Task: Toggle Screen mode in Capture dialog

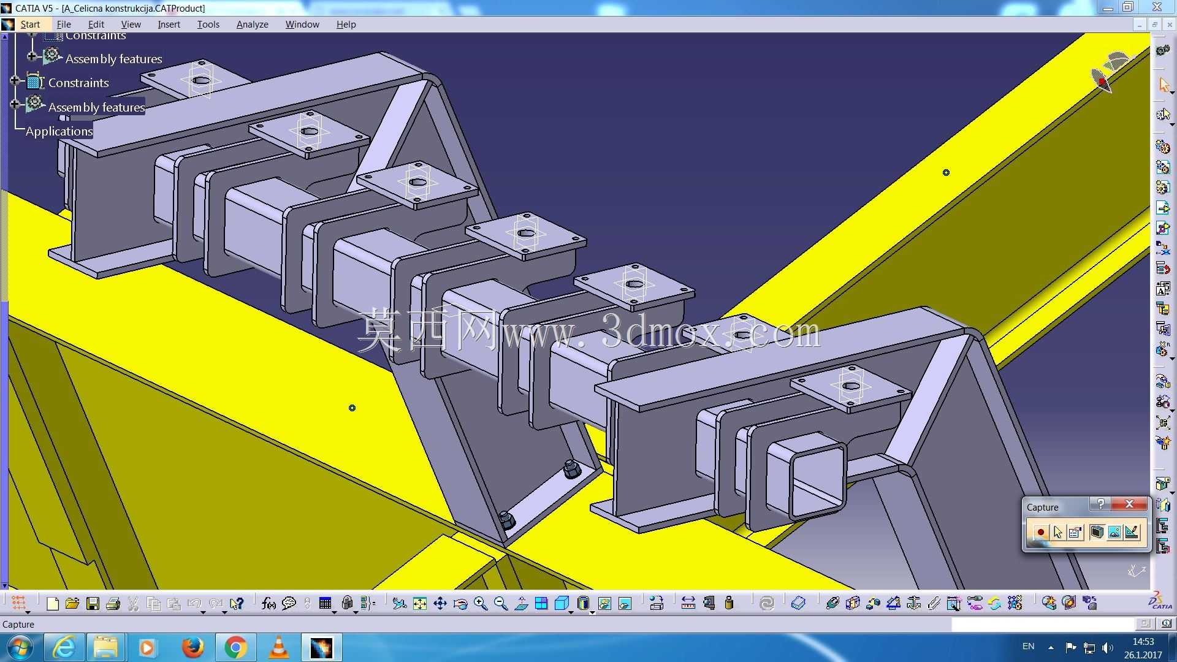Action: (1097, 532)
